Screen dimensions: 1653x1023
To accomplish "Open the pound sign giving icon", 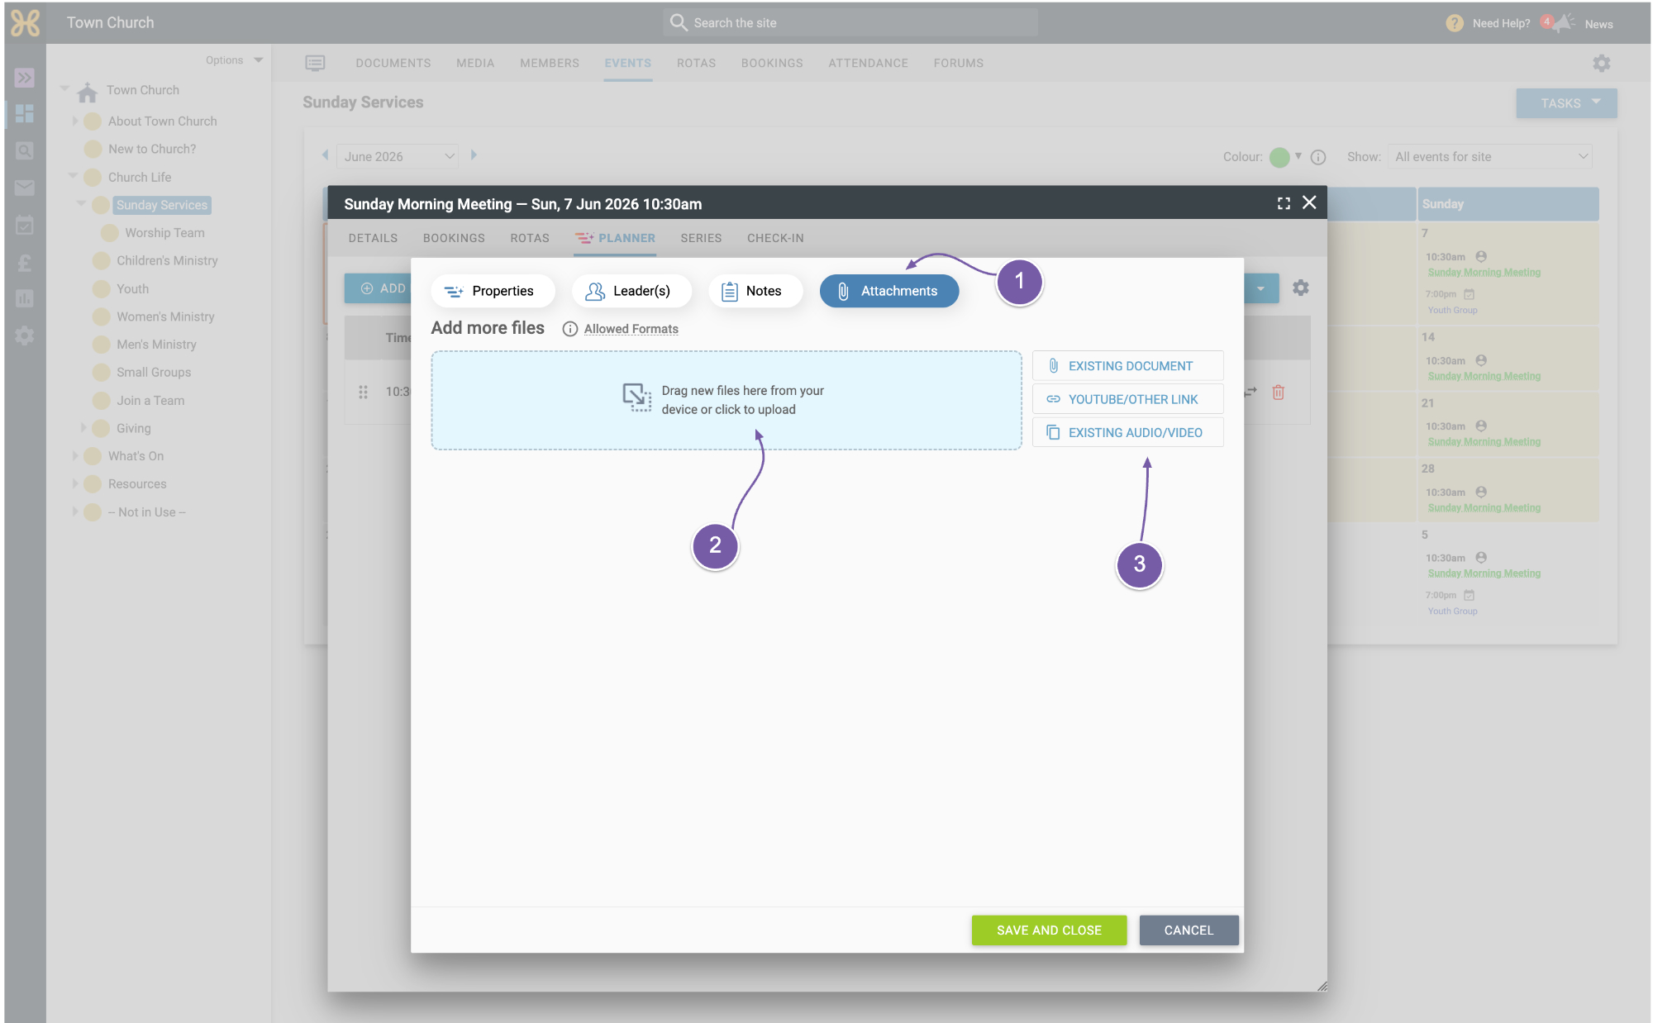I will click(x=25, y=263).
